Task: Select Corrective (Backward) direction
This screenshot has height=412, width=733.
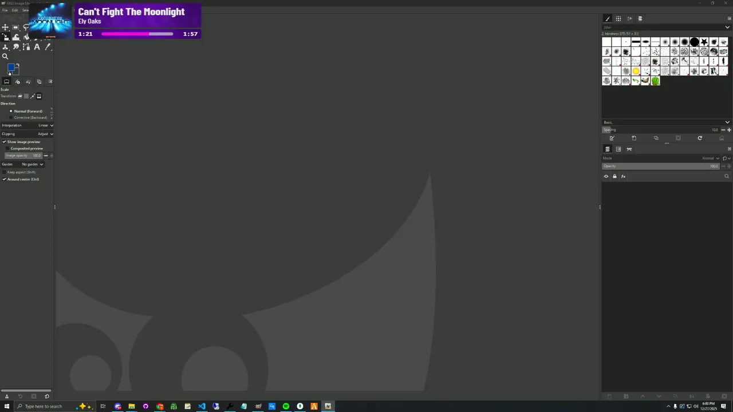Action: [28, 117]
